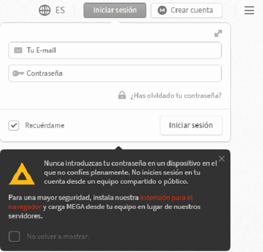Click the padlock icon beside forgotten password
Viewport: 263px width, 252px height.
(122, 95)
